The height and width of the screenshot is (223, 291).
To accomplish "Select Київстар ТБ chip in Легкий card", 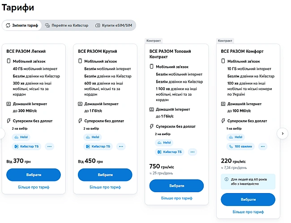I will pos(27,146).
